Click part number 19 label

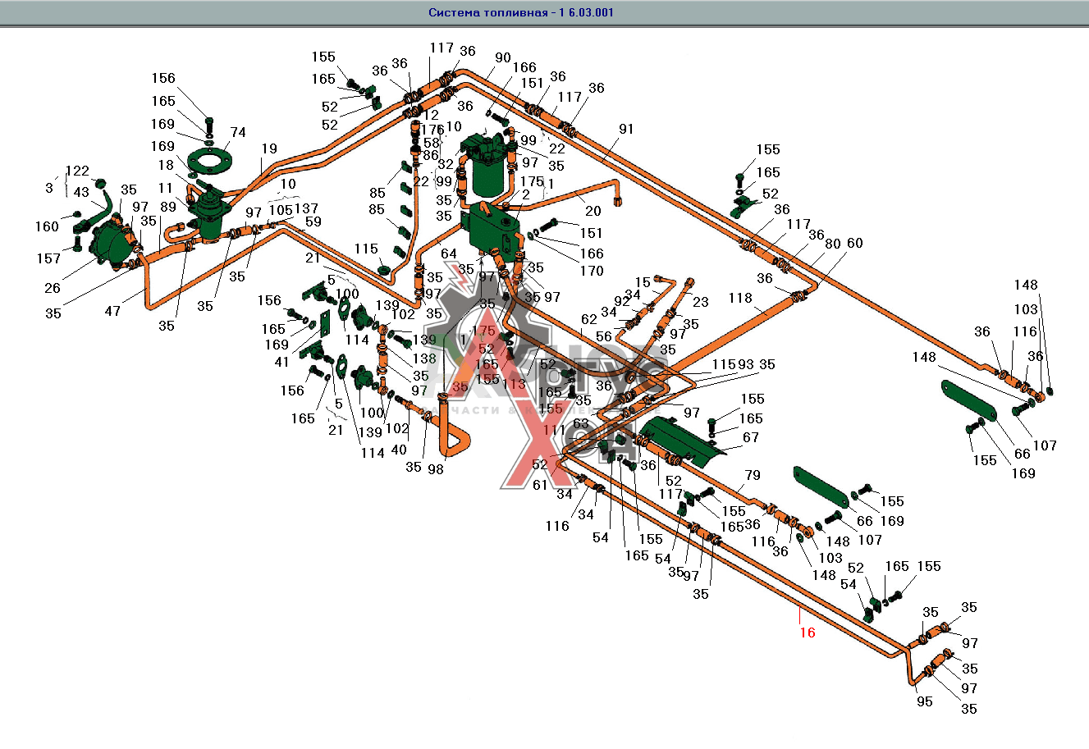click(x=269, y=149)
